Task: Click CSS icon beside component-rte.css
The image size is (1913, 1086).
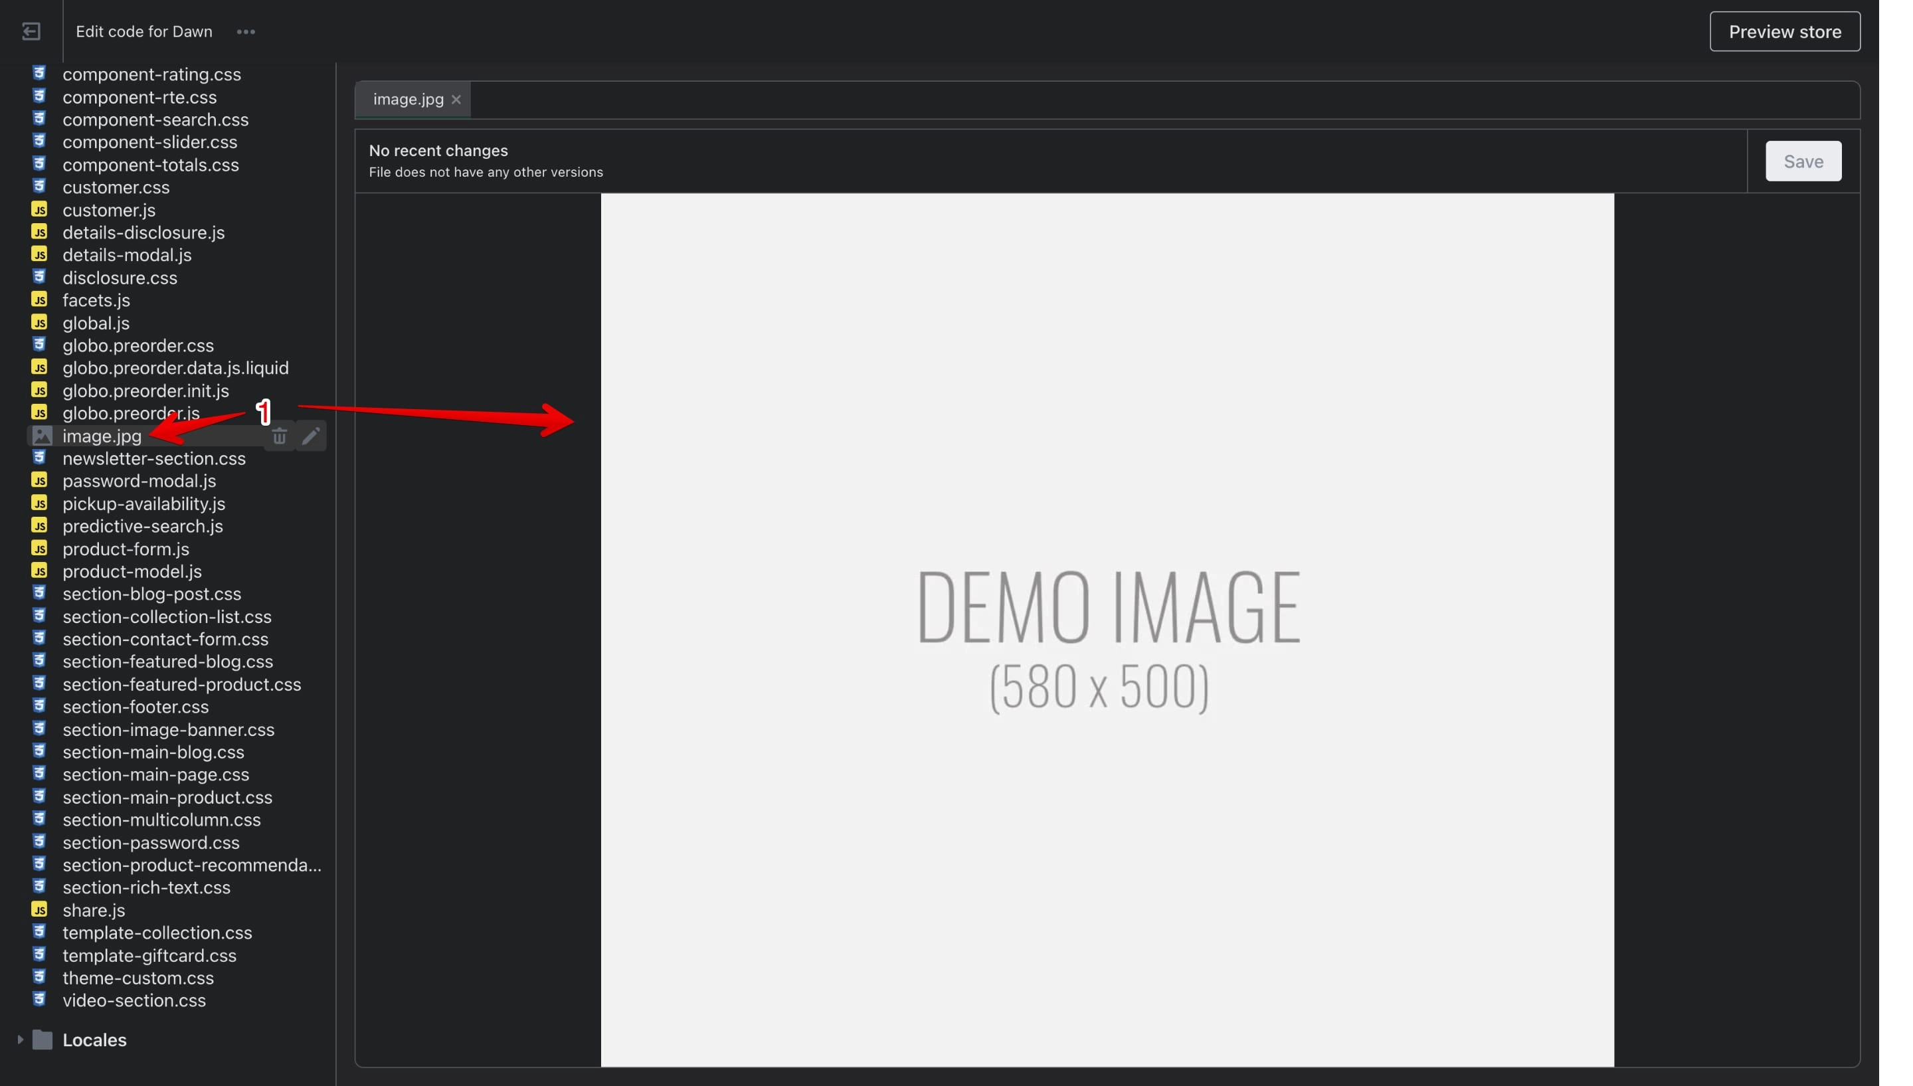Action: point(40,96)
